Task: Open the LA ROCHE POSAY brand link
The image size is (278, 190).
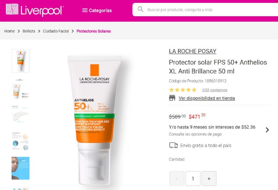Action: [193, 51]
